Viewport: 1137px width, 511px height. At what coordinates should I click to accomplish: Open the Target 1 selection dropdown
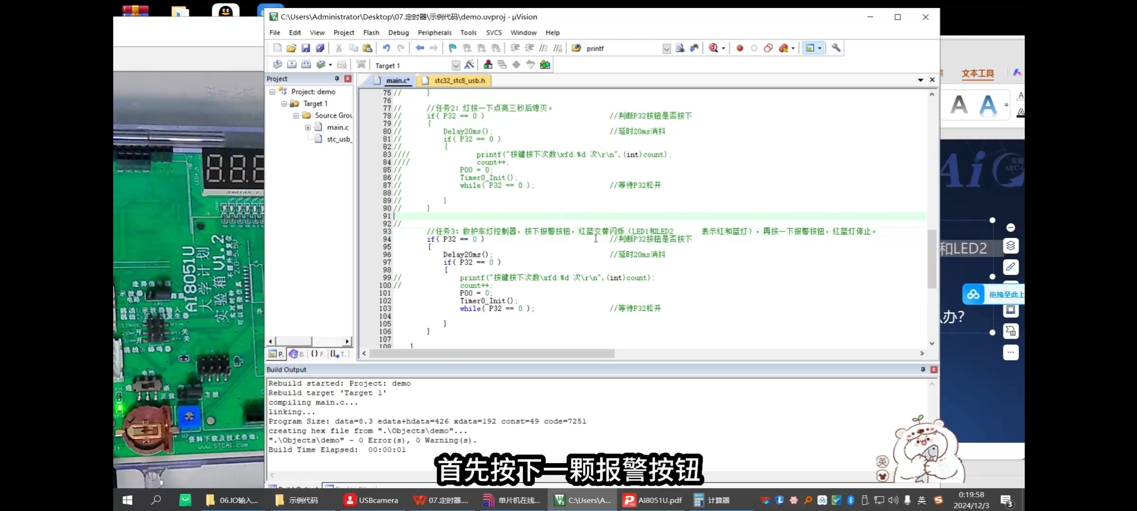pos(456,65)
